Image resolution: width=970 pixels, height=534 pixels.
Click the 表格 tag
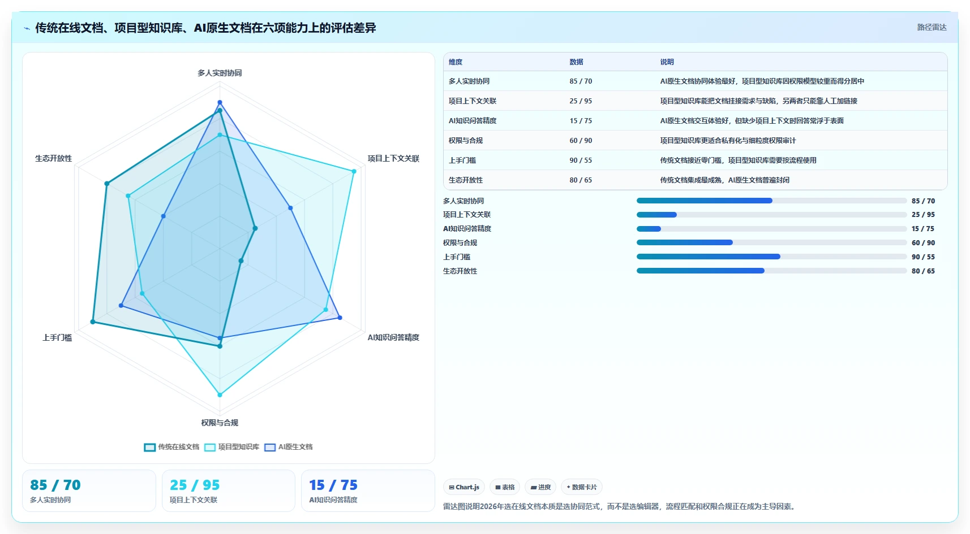(x=505, y=487)
